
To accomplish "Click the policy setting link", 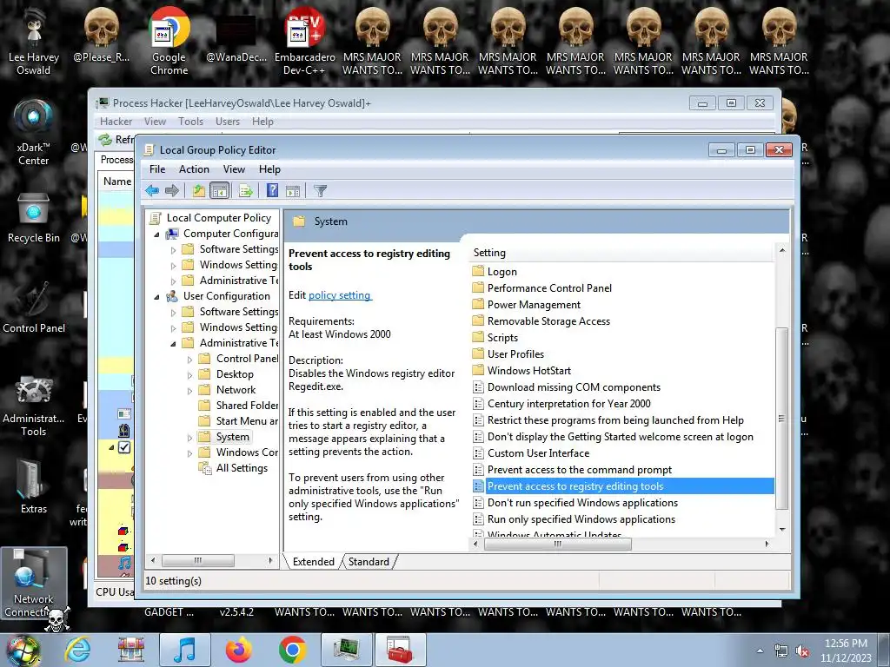I will pos(340,295).
